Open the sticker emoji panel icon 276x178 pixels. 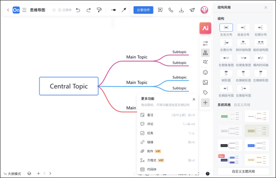tap(205, 72)
